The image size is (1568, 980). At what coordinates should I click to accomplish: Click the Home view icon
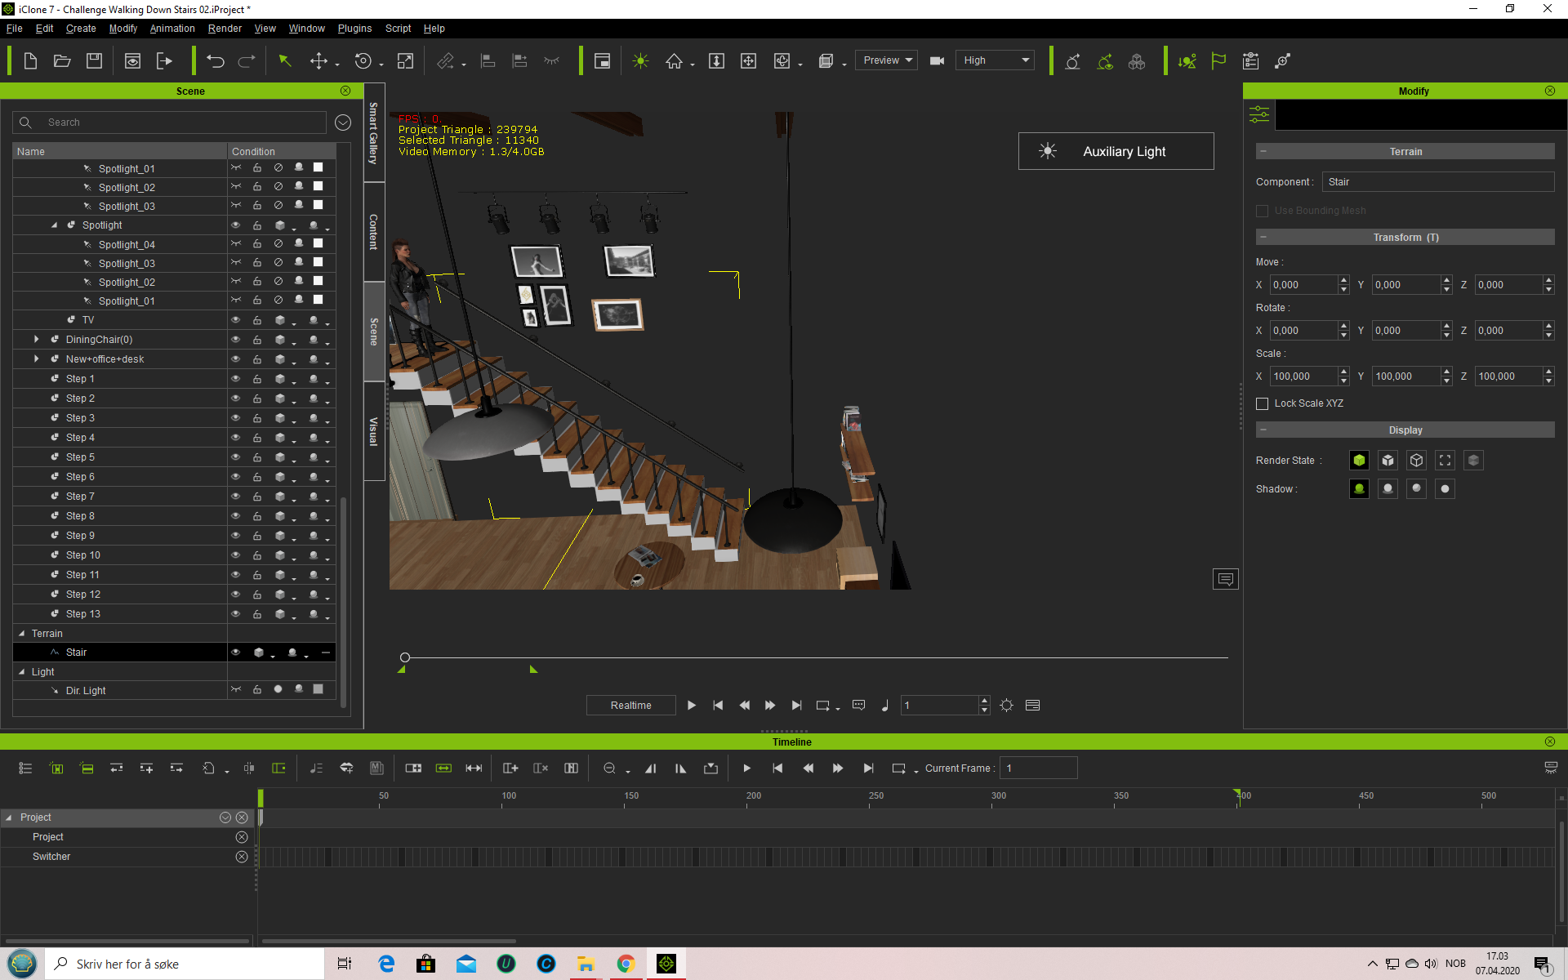pyautogui.click(x=674, y=61)
